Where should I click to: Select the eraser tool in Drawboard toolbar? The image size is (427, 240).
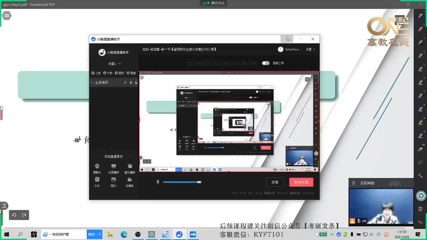tap(420, 149)
